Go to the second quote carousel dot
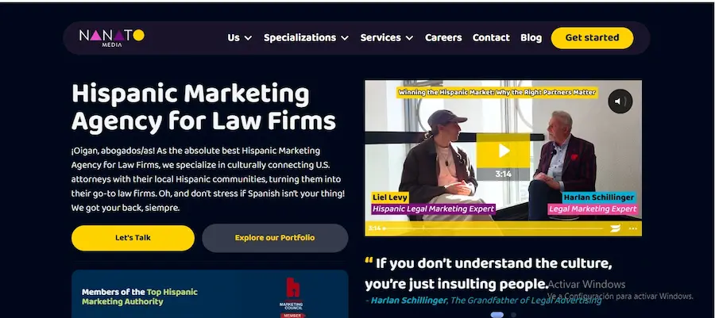Viewport: 715px width, 318px height. pos(513,314)
